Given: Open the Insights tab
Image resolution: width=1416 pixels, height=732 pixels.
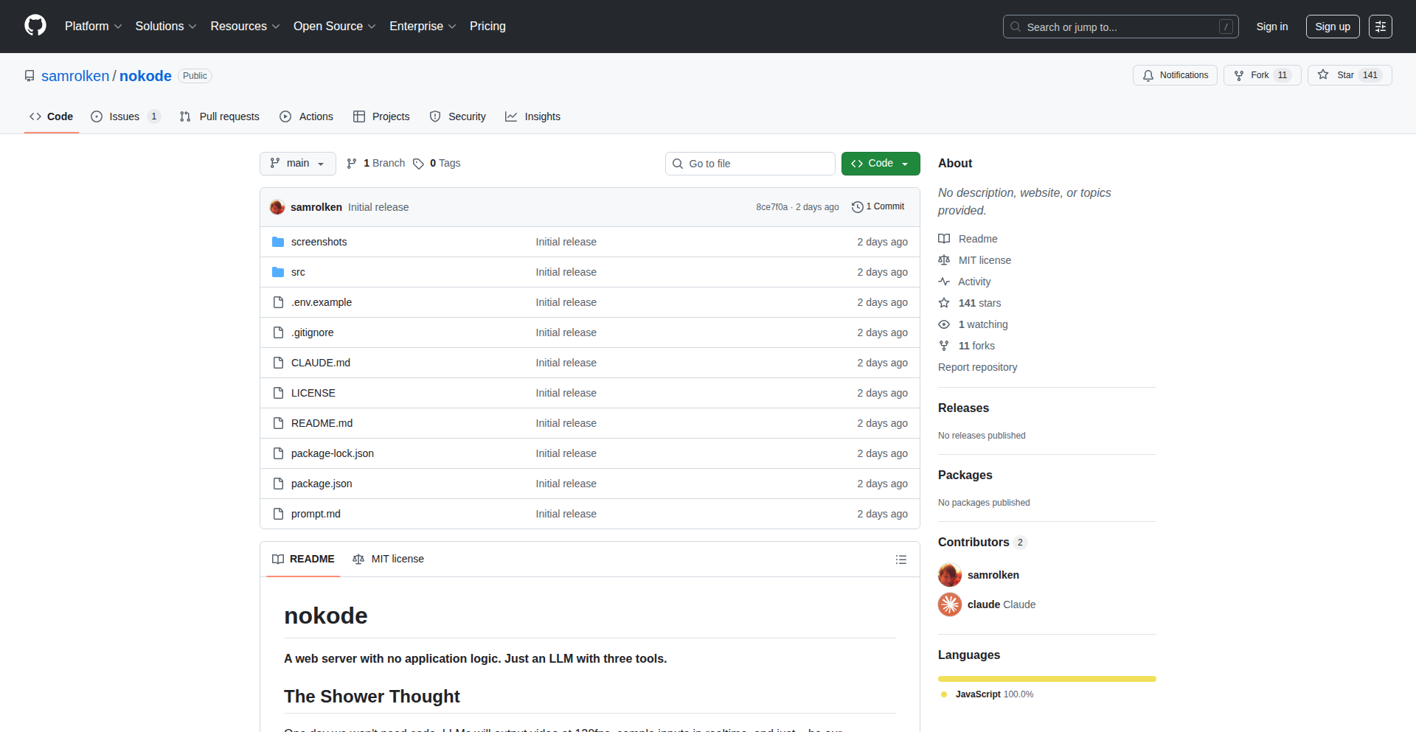Looking at the screenshot, I should tap(532, 116).
